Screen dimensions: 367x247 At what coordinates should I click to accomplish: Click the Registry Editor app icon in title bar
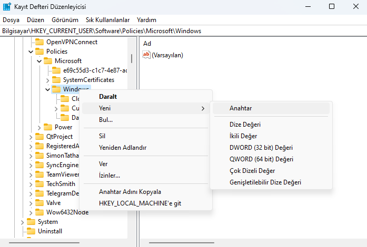(x=7, y=7)
